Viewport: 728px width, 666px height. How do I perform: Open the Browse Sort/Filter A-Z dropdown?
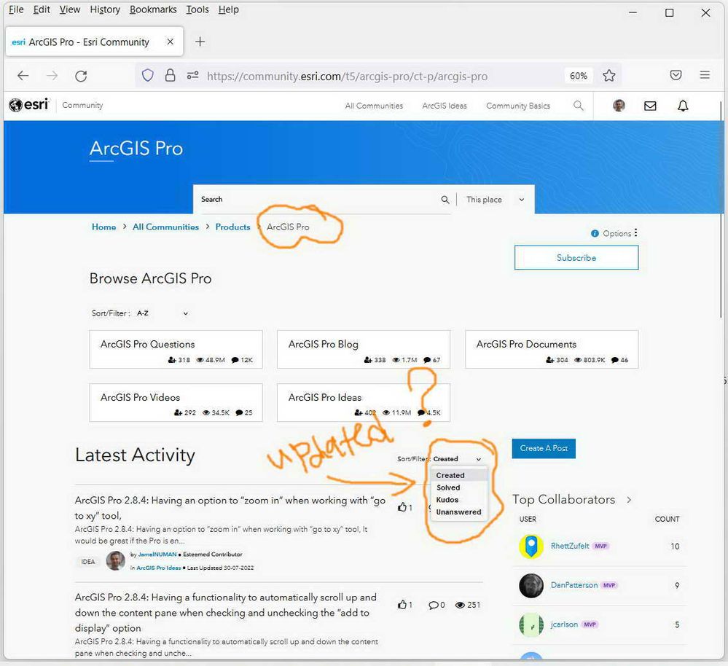click(162, 313)
